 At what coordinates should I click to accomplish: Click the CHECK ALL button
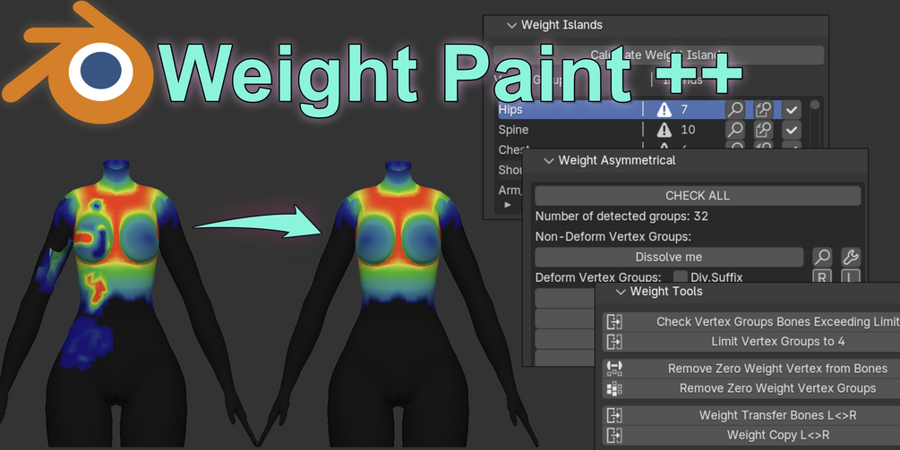coord(698,196)
